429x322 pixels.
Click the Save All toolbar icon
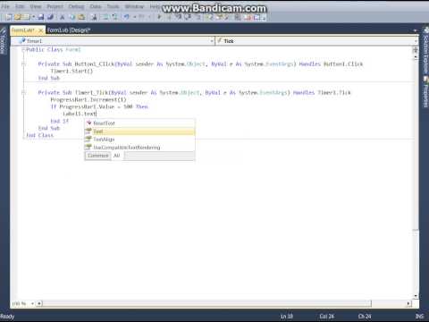click(x=50, y=17)
